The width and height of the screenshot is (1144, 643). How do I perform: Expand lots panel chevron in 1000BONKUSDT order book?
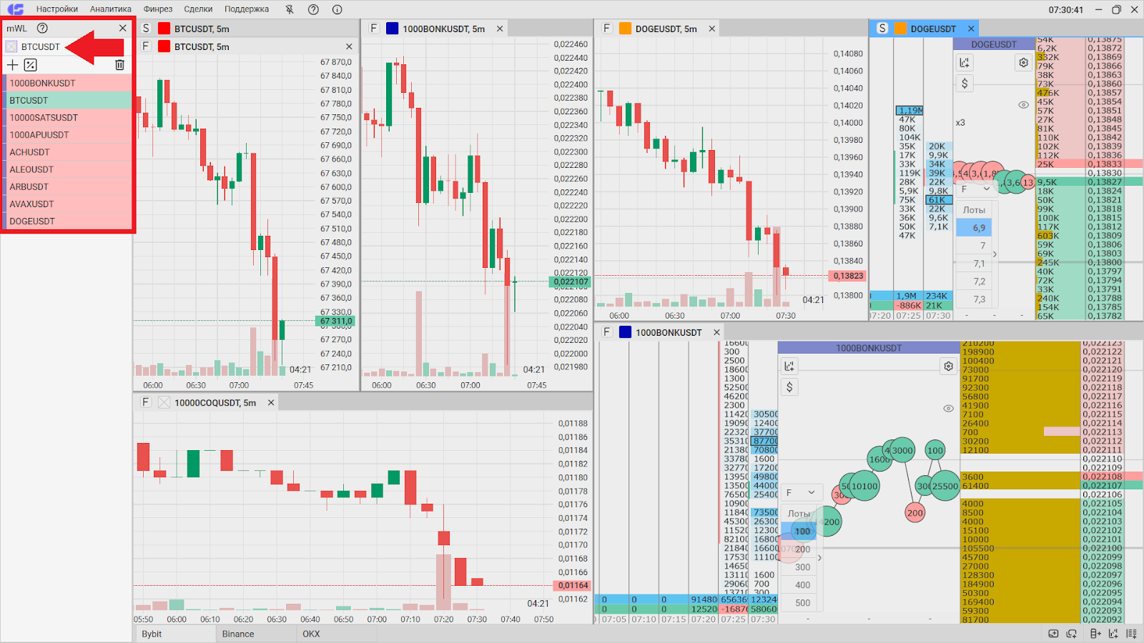[x=819, y=558]
